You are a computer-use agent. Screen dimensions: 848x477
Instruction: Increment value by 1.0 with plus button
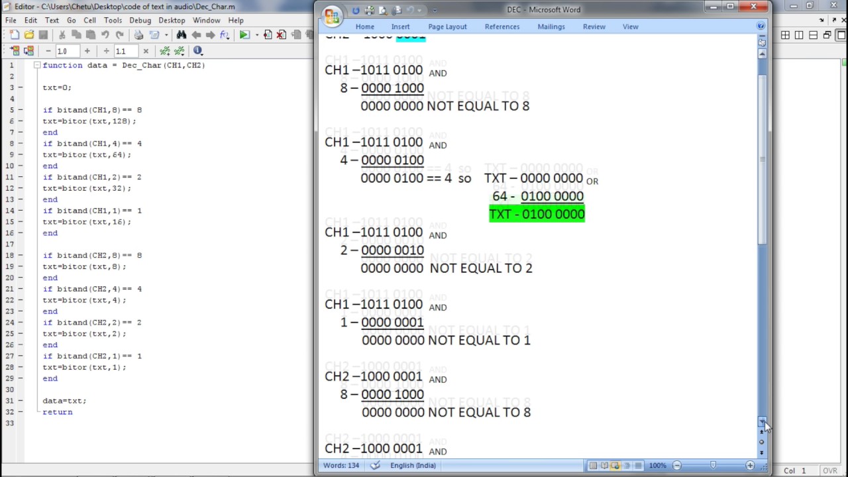(87, 51)
